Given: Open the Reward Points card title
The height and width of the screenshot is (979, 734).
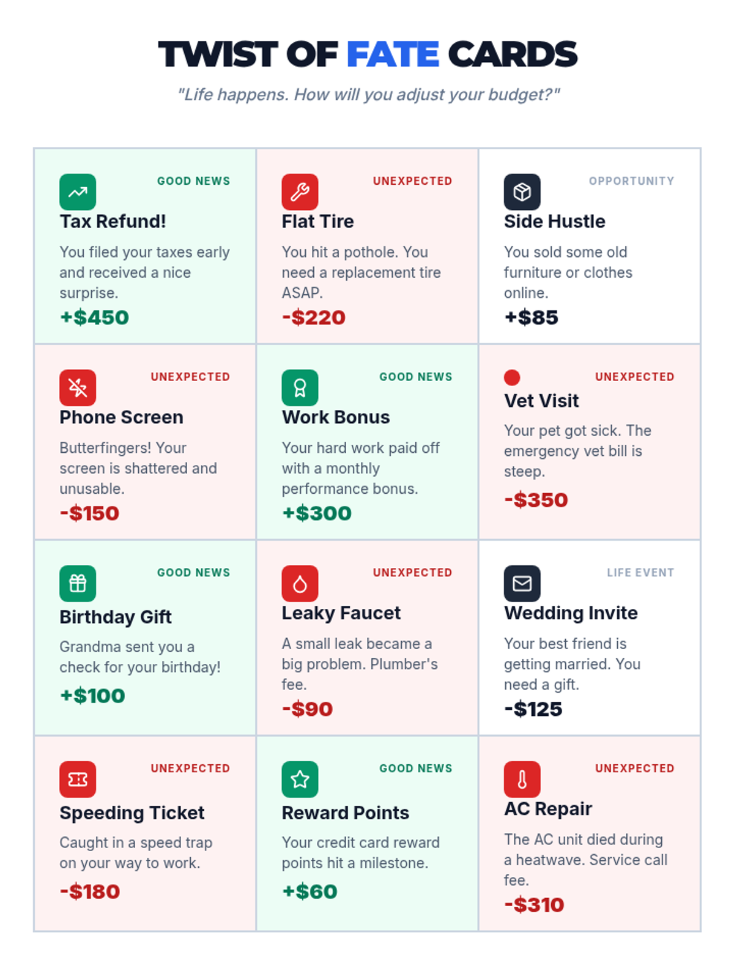Looking at the screenshot, I should point(345,813).
